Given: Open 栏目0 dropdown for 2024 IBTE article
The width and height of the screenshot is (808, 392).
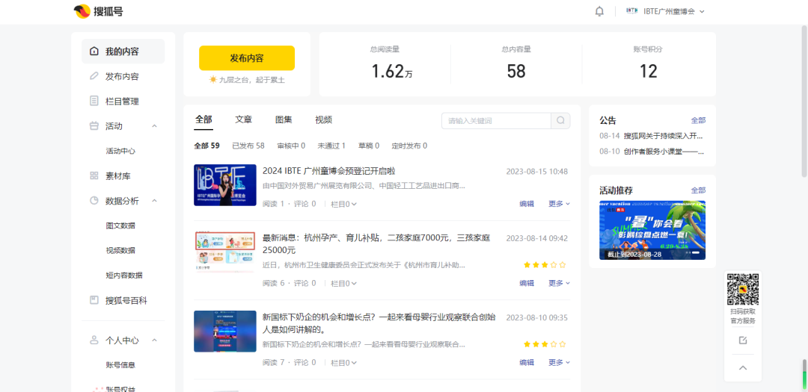Looking at the screenshot, I should click(x=343, y=204).
